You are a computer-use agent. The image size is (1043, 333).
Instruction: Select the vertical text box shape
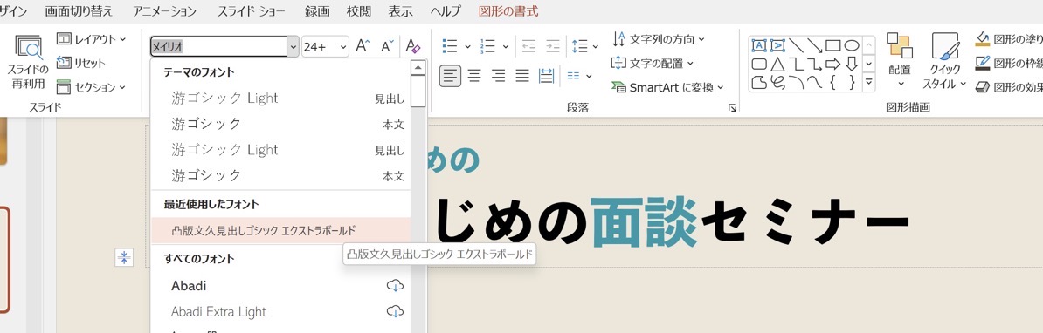tap(777, 45)
